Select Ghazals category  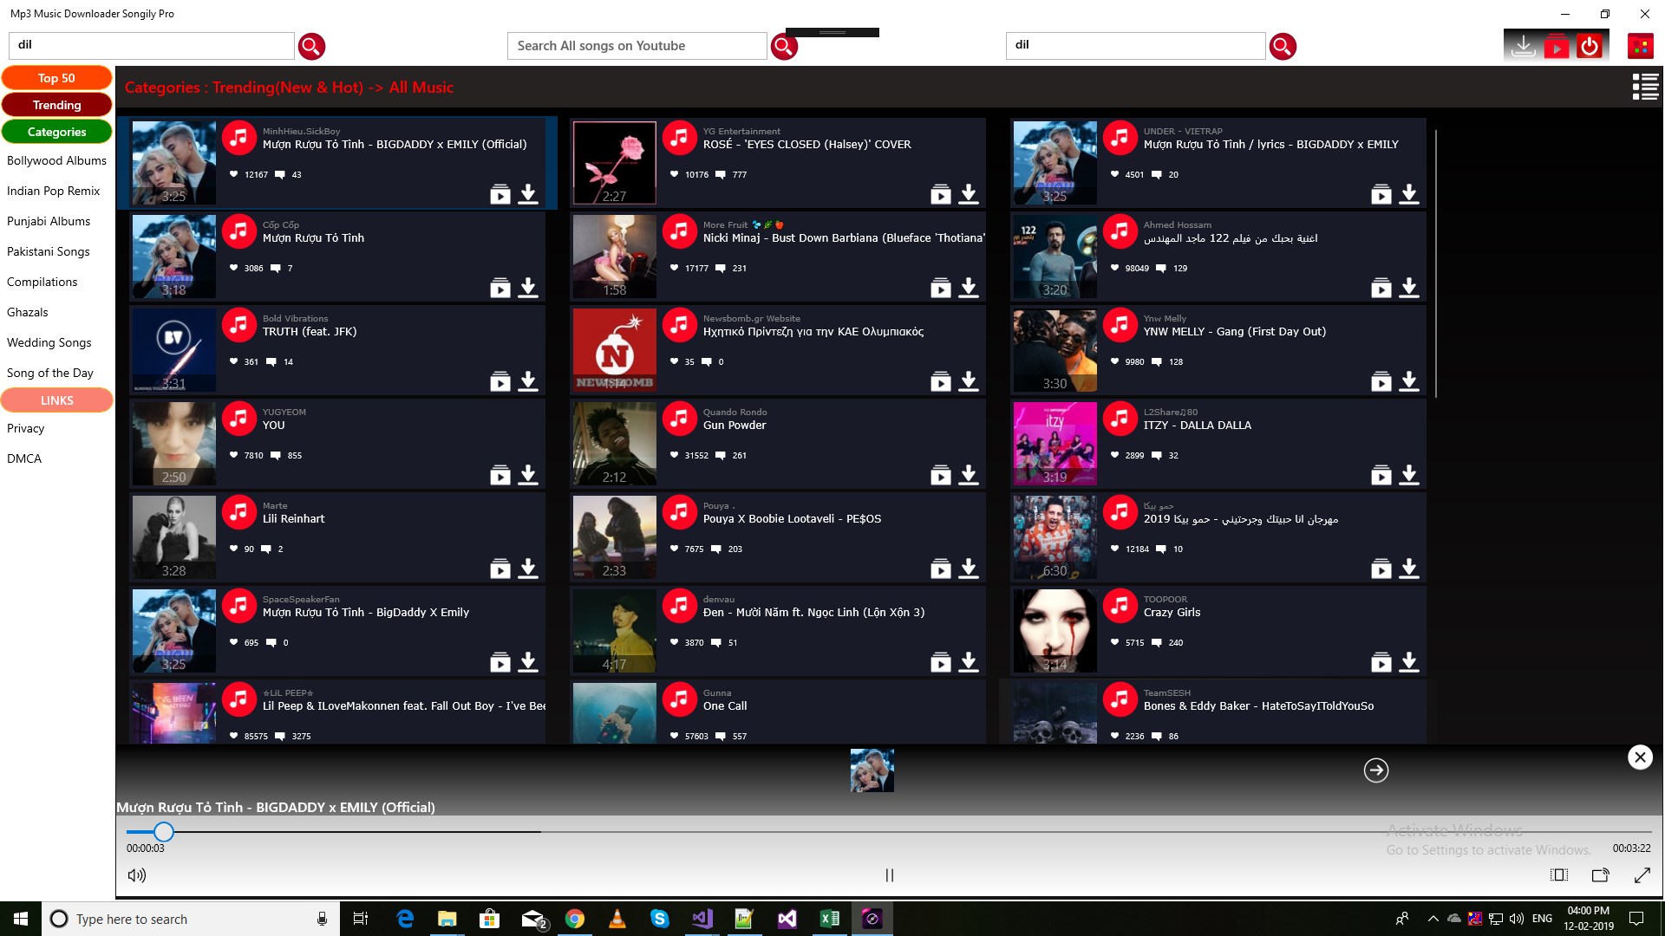[x=28, y=312]
